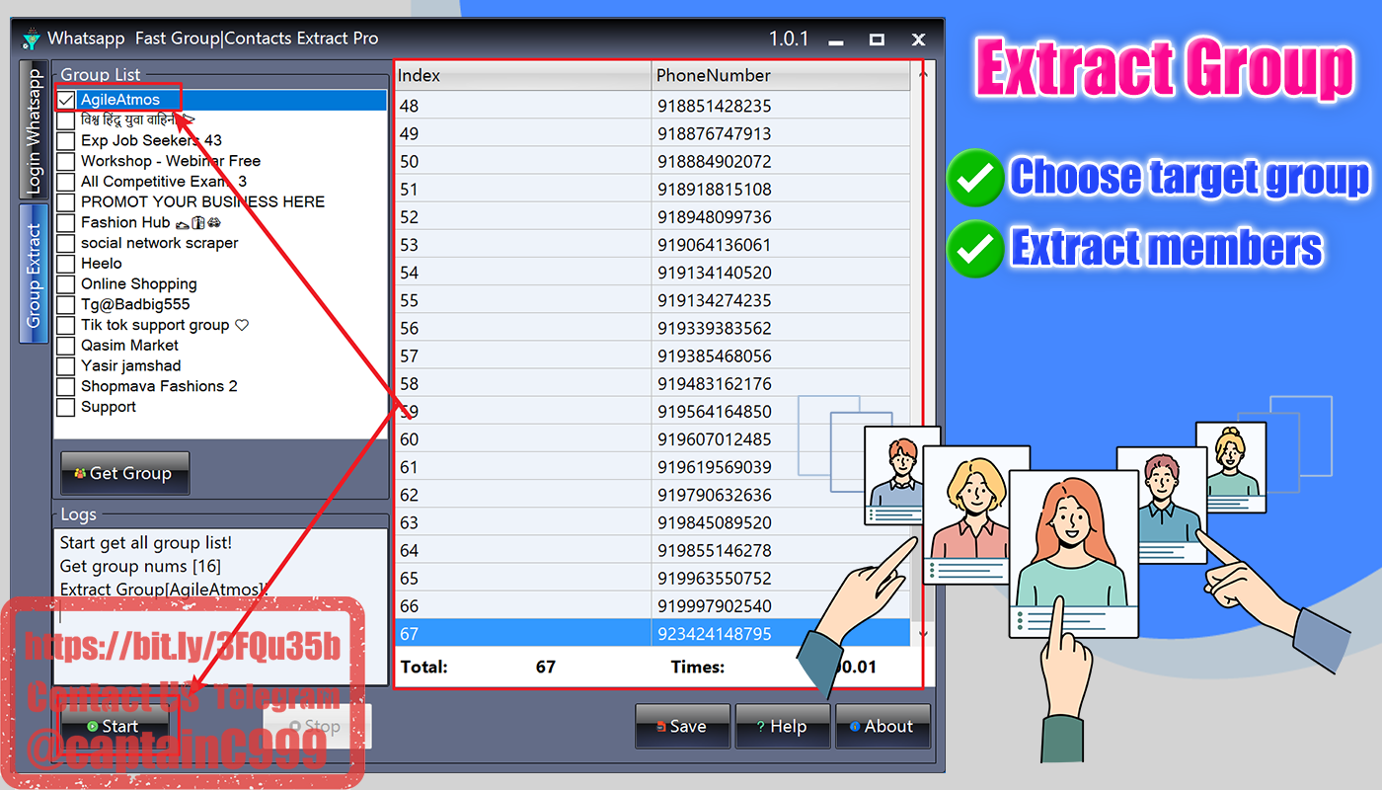Click the "Start get all group list!" log line
The height and width of the screenshot is (790, 1382).
(146, 543)
